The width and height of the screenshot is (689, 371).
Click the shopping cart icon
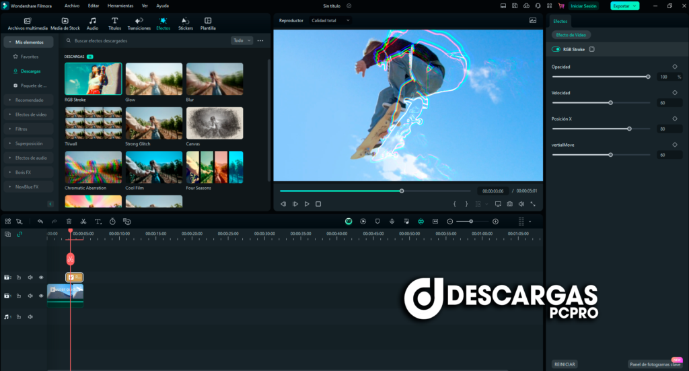click(561, 5)
